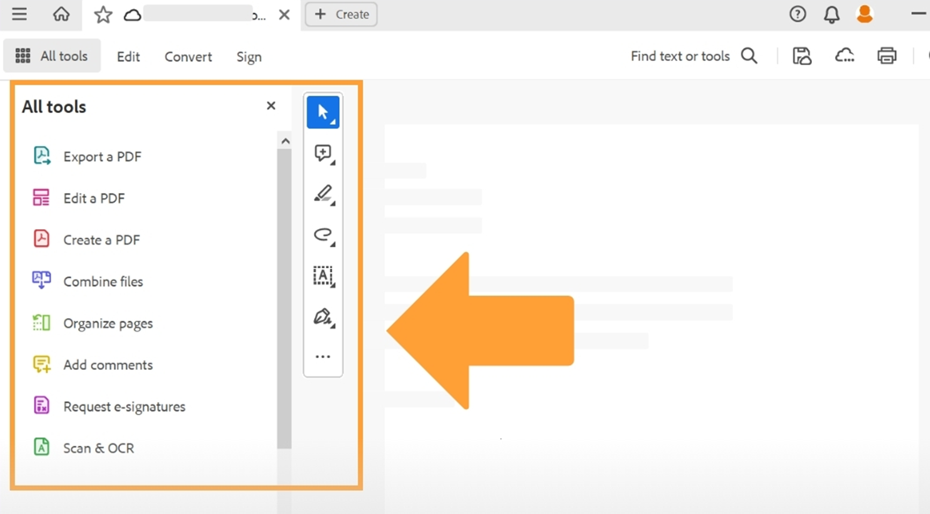The height and width of the screenshot is (514, 930).
Task: Close the open document tab
Action: [x=284, y=15]
